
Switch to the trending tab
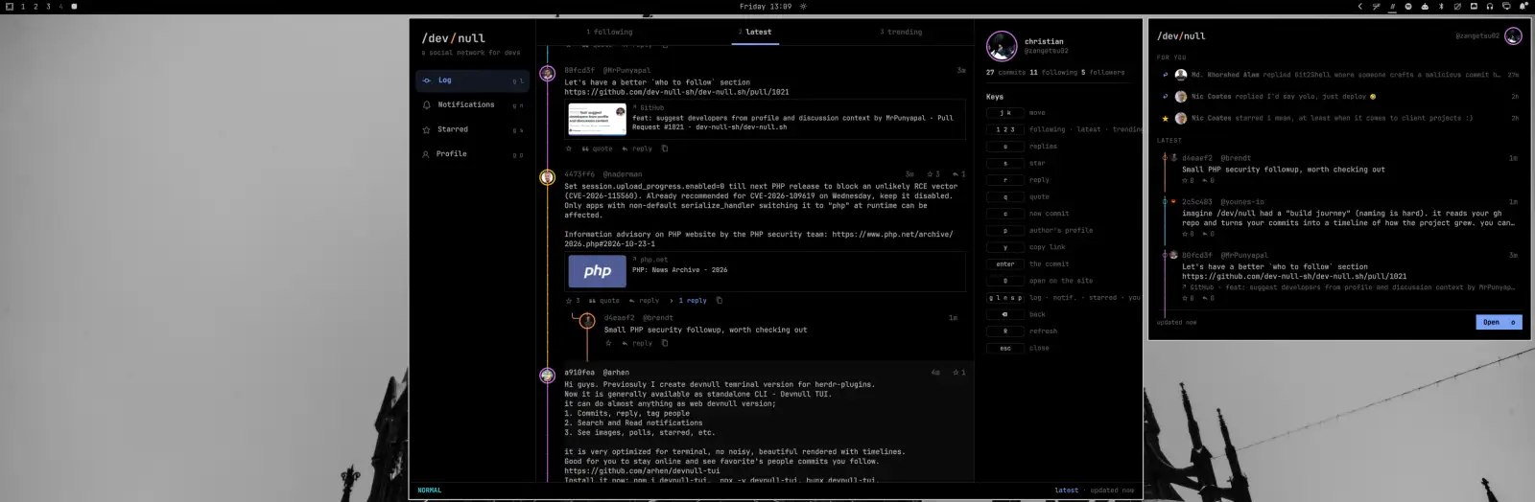pyautogui.click(x=901, y=32)
